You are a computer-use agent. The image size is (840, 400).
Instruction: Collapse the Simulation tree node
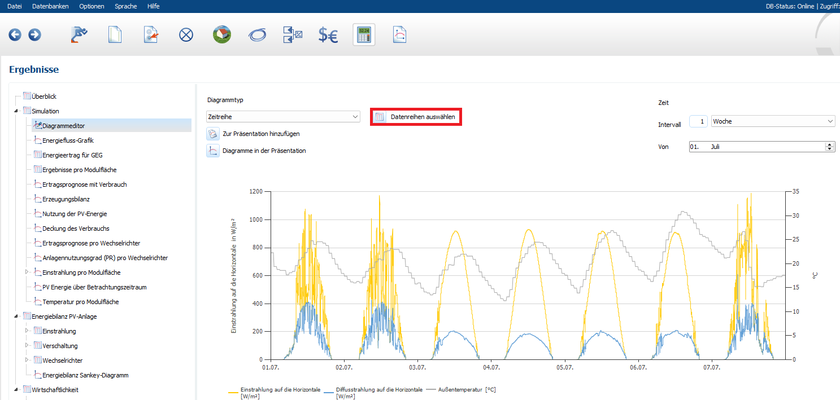(x=16, y=111)
